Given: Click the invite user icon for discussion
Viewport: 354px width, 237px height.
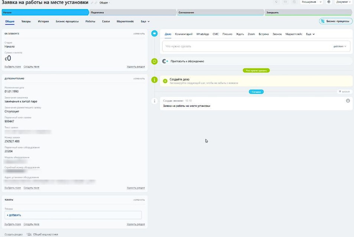Looking at the screenshot, I should [x=165, y=61].
